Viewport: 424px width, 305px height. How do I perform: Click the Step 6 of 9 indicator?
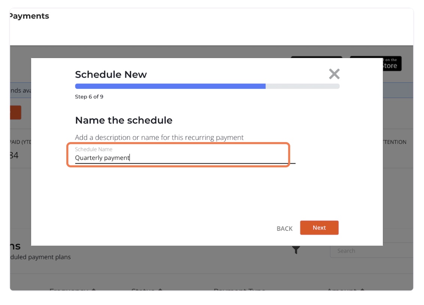click(x=89, y=97)
